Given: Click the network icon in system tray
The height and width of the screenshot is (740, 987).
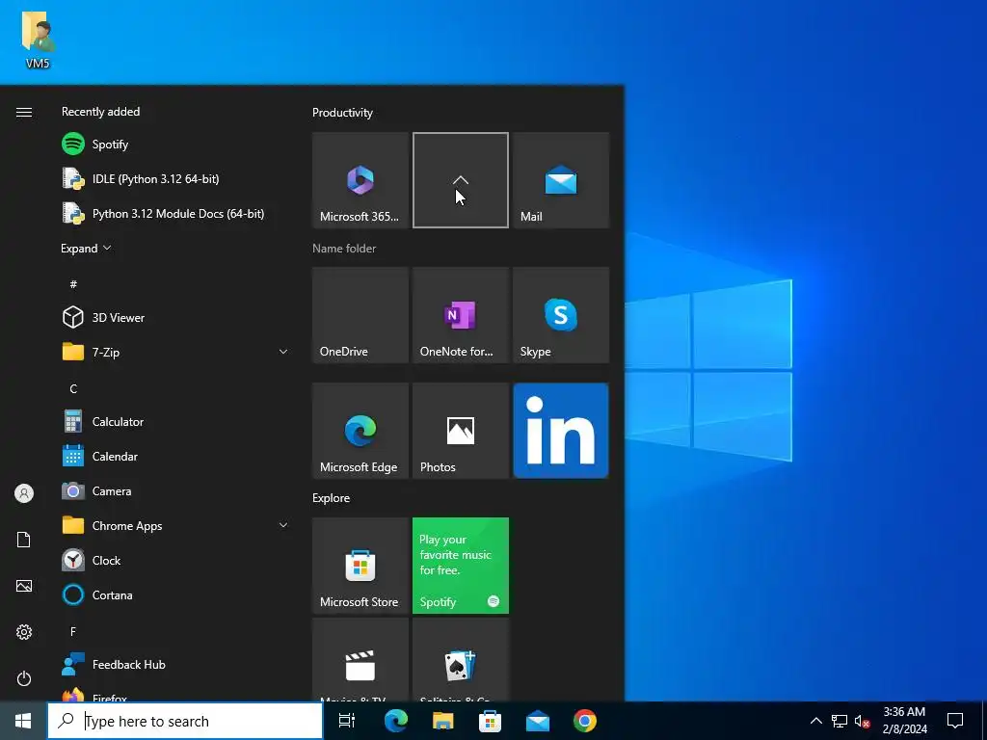Looking at the screenshot, I should tap(840, 721).
